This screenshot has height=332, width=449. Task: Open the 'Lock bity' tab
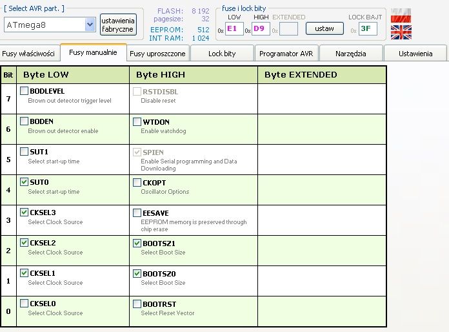tap(222, 54)
